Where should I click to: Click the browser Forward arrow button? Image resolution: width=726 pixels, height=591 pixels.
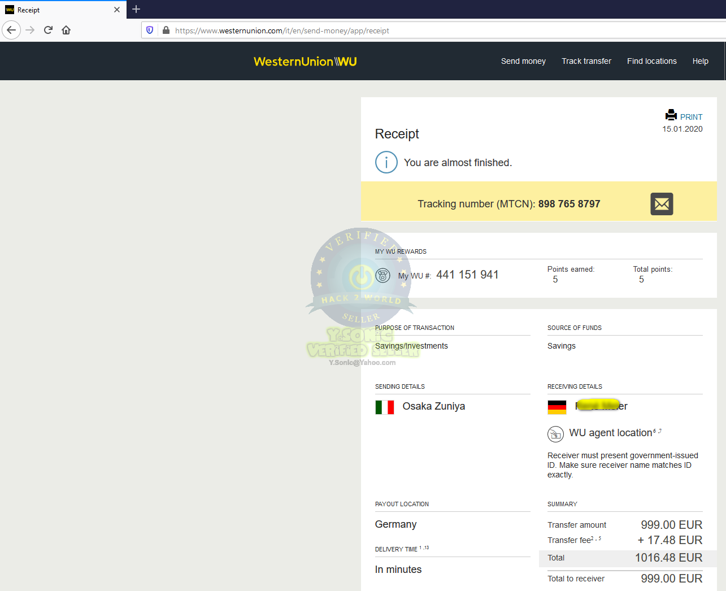coord(31,30)
